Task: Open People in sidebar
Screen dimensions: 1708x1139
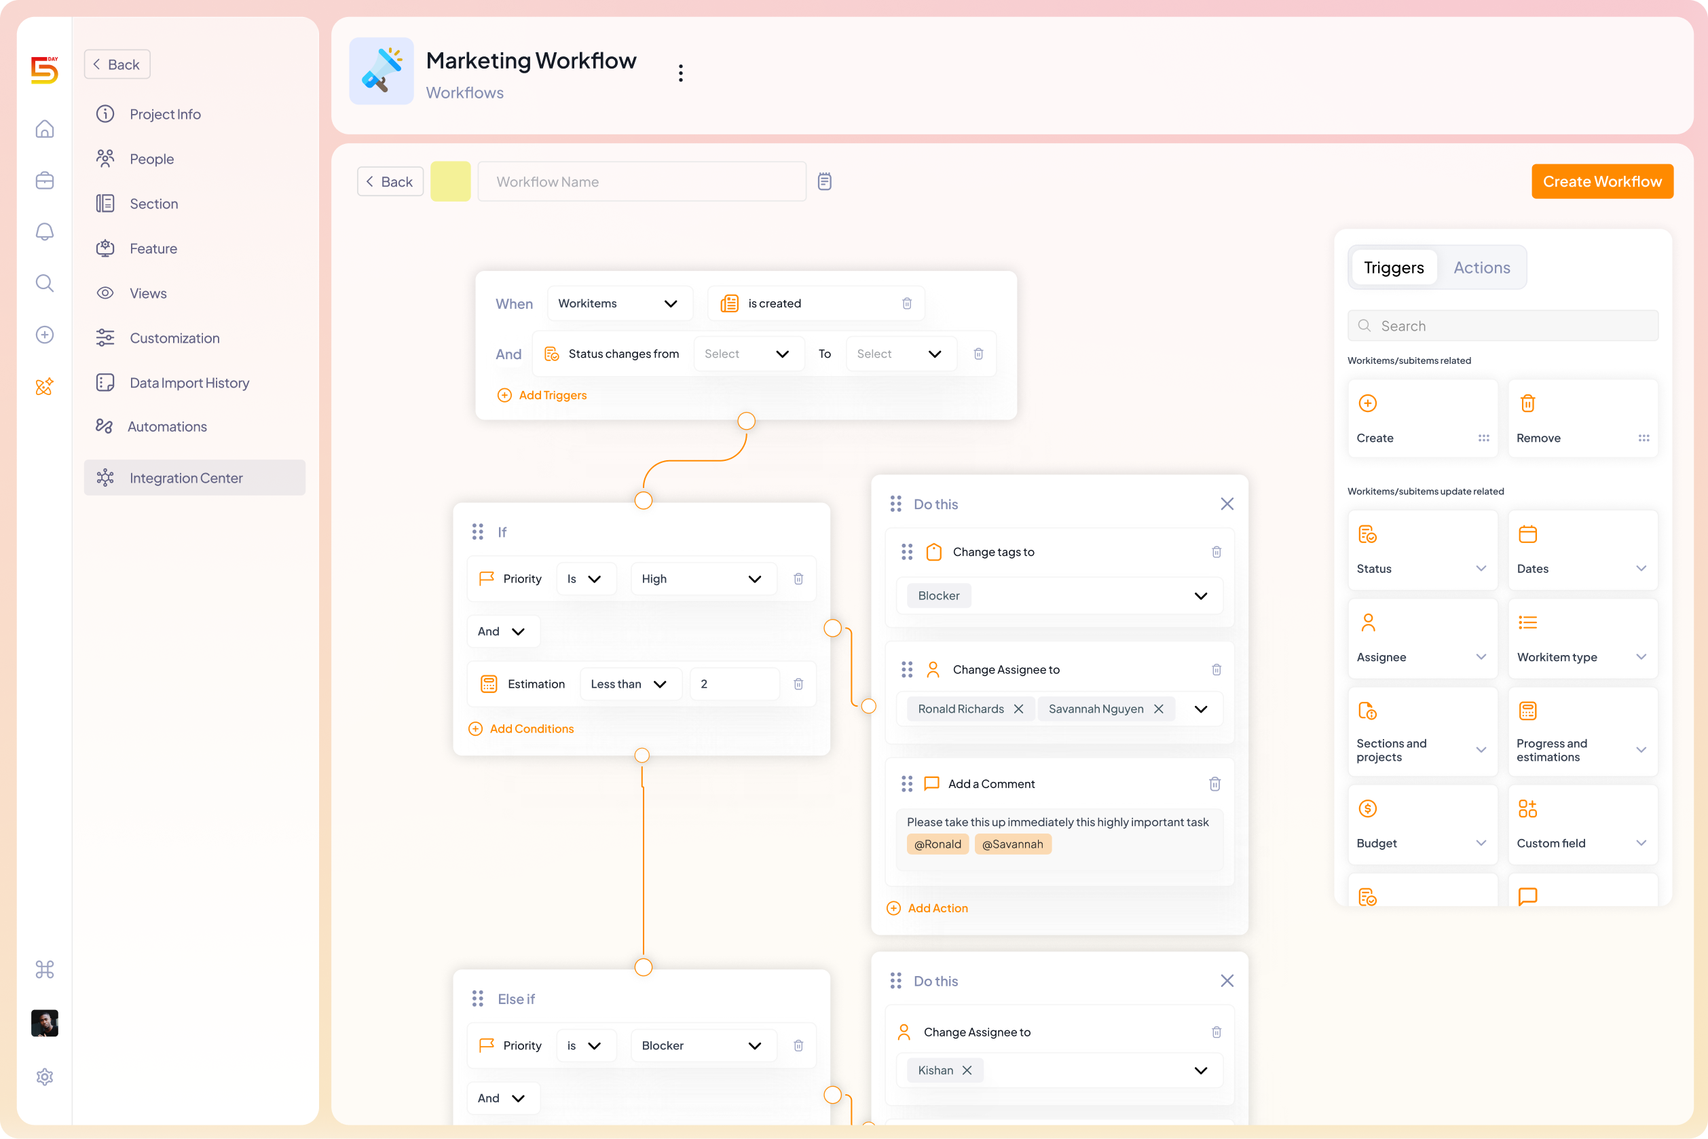Action: 151,159
